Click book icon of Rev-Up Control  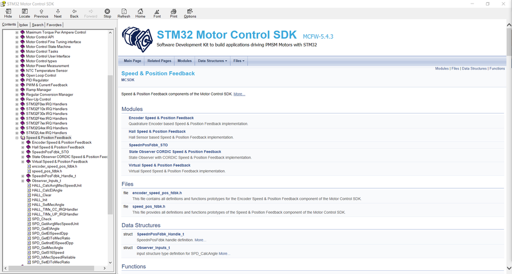23,99
